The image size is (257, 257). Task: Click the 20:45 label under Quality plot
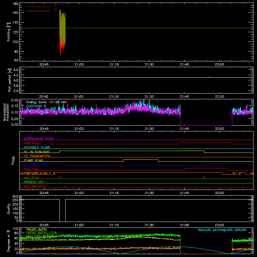[x=44, y=225]
